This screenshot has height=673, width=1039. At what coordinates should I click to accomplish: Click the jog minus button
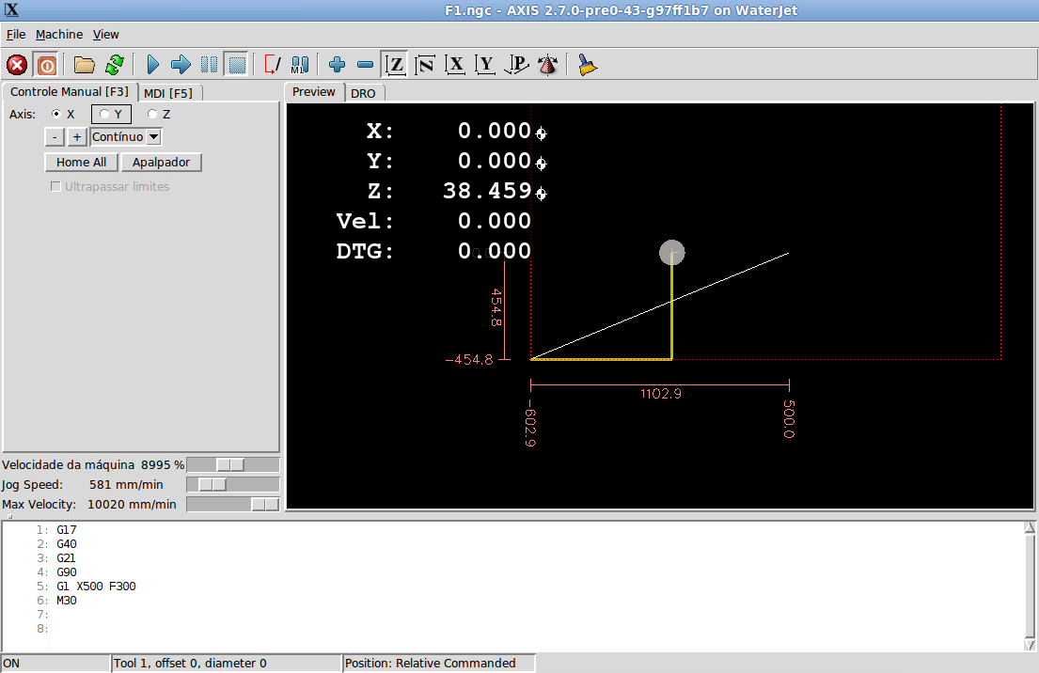pos(55,137)
